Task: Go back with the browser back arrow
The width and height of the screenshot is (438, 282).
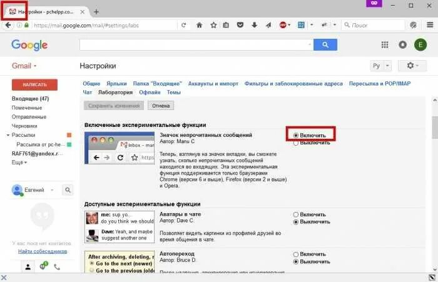Action: (x=8, y=25)
